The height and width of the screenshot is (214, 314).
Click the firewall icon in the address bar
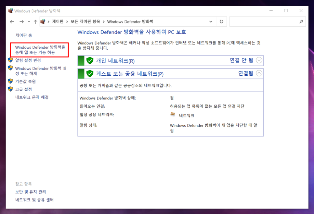pyautogui.click(x=43, y=21)
